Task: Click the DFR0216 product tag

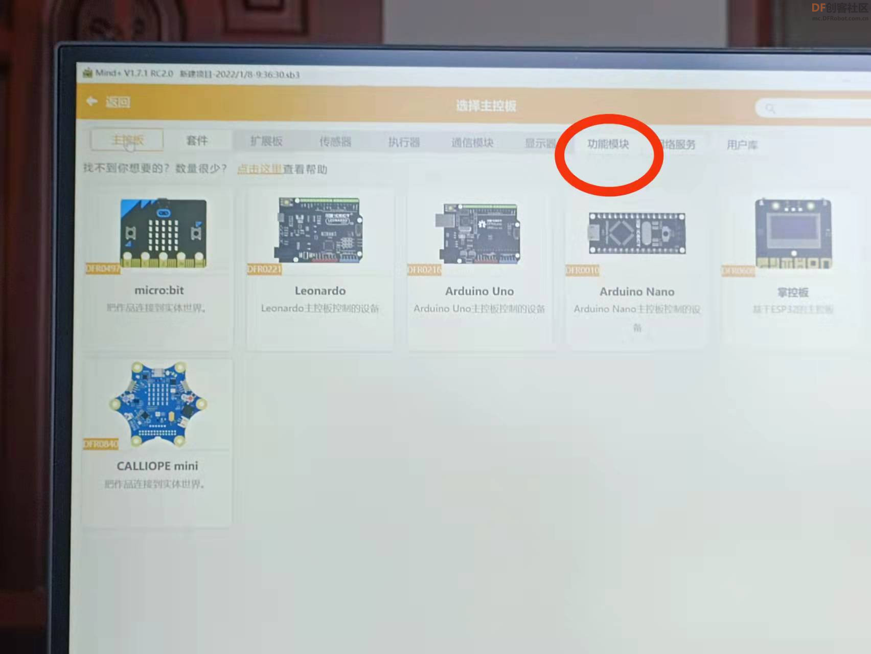Action: [424, 269]
